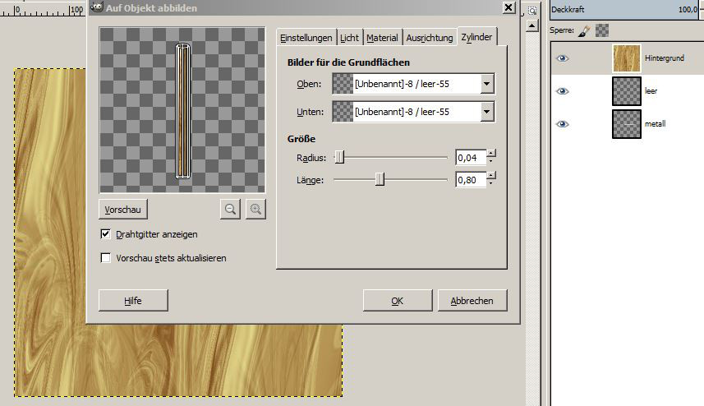Enable Vorschau stets aktualisieren checkbox
The height and width of the screenshot is (406, 704).
click(105, 258)
